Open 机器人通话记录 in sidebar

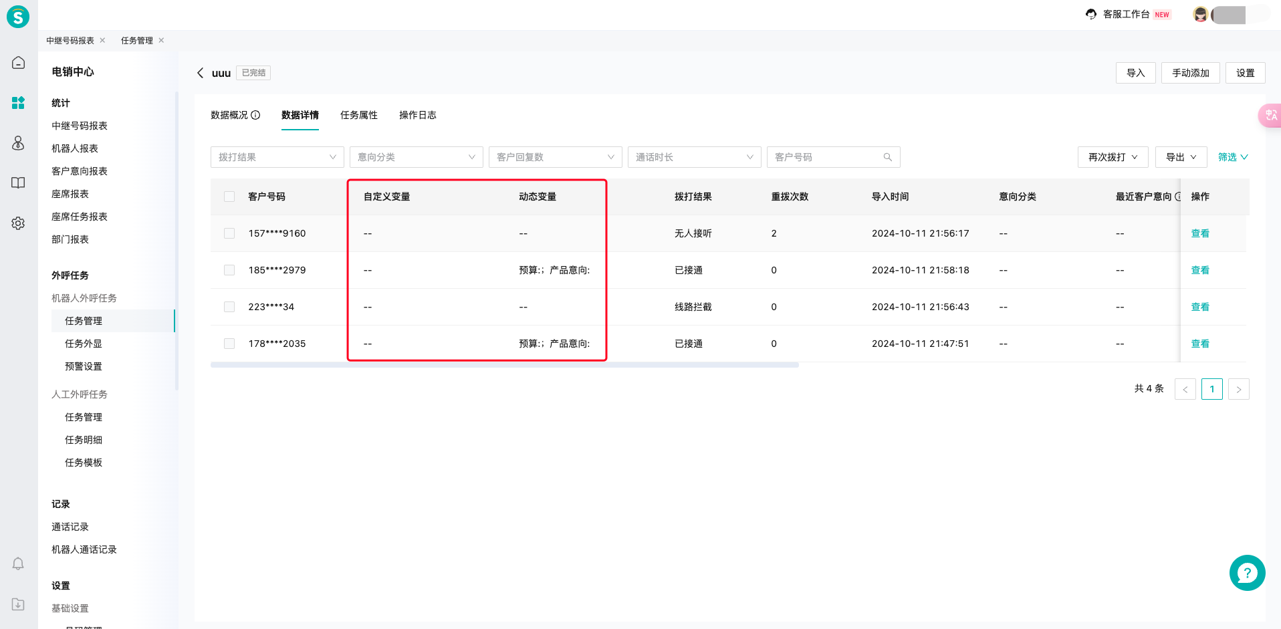coord(84,549)
